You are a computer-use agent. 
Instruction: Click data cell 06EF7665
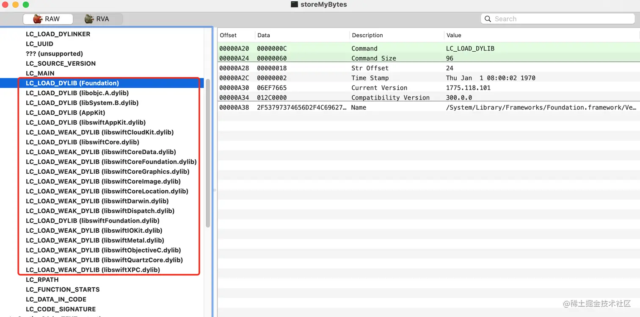point(272,88)
